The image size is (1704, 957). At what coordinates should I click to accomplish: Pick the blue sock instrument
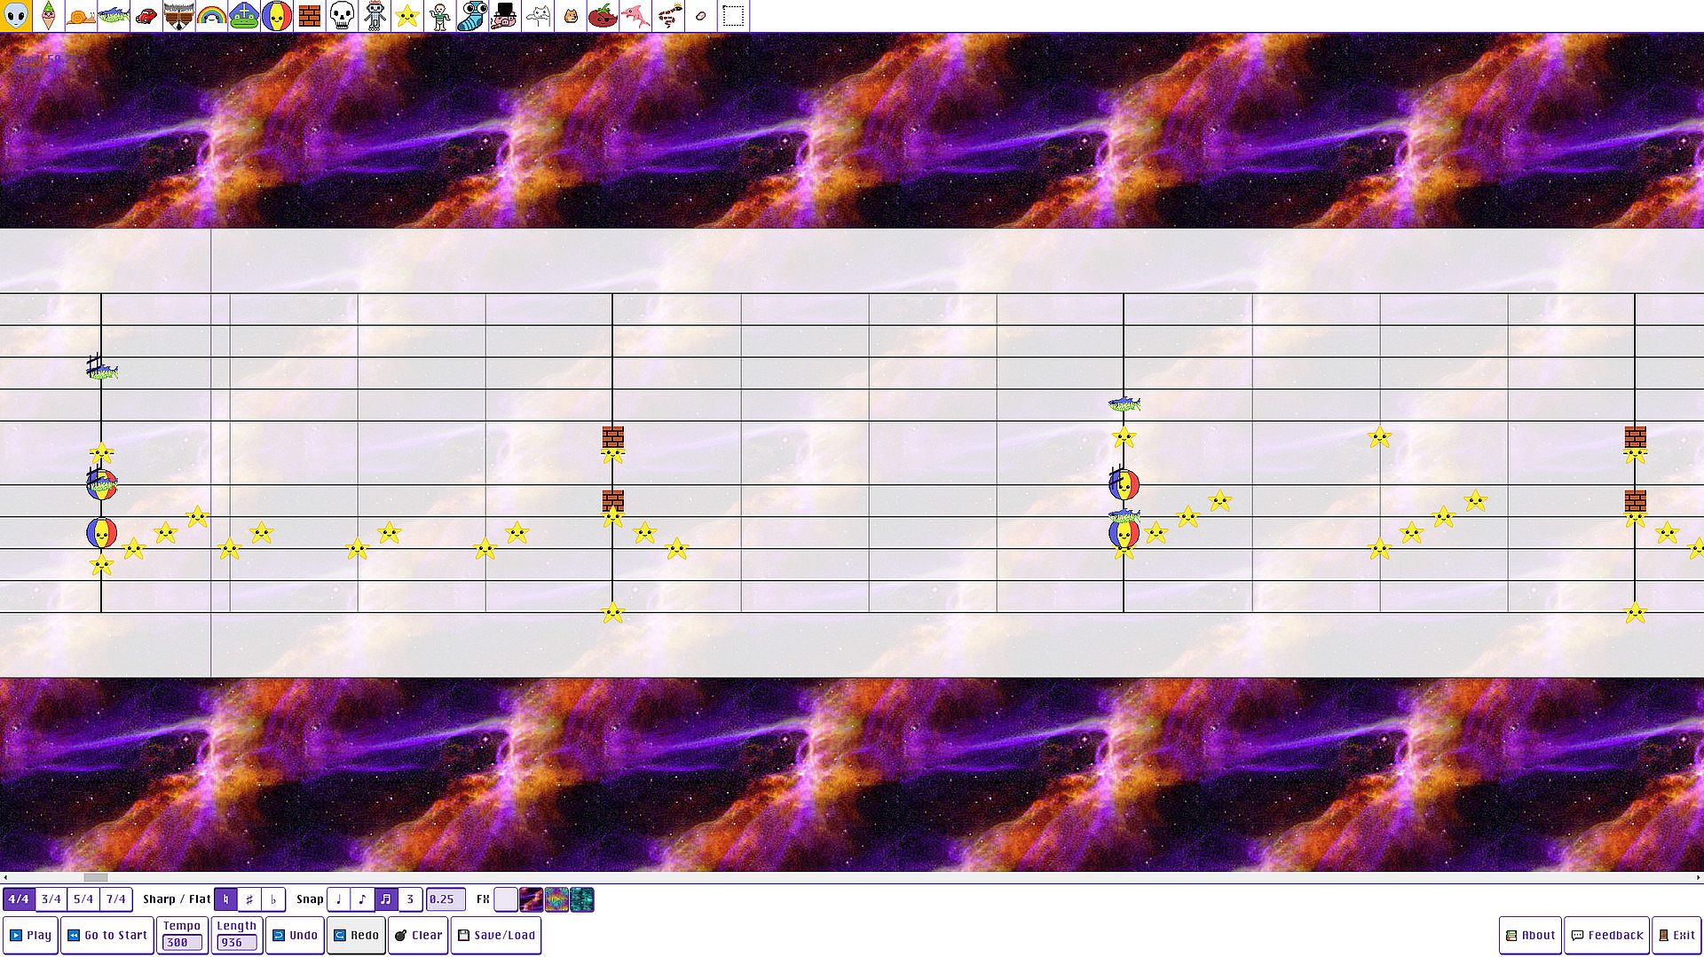(472, 16)
